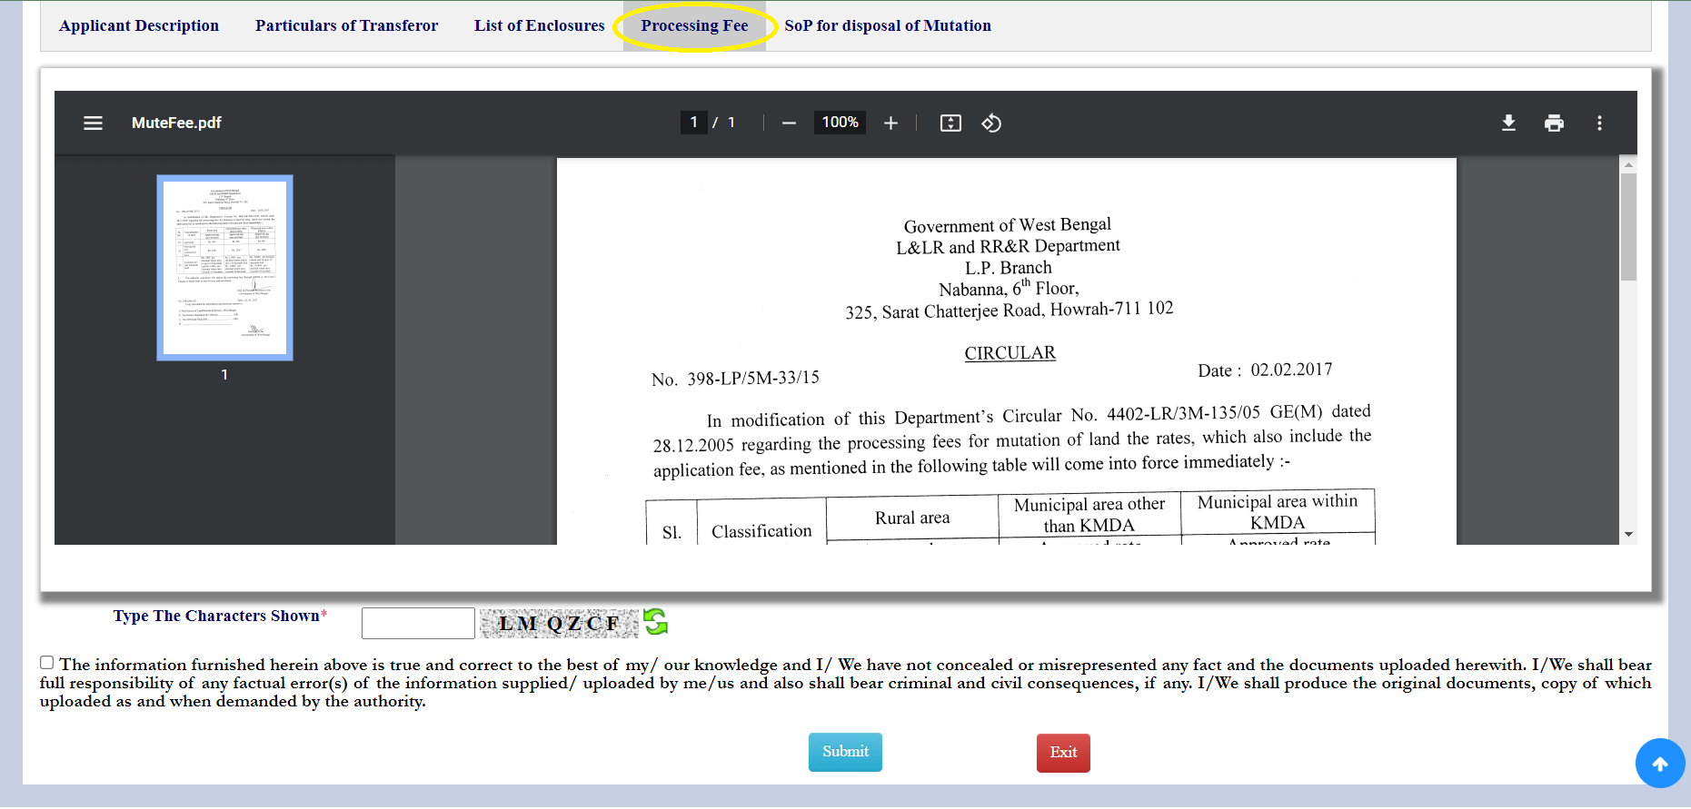Rotate the PDF counterclockwise
This screenshot has height=809, width=1691.
pos(991,123)
